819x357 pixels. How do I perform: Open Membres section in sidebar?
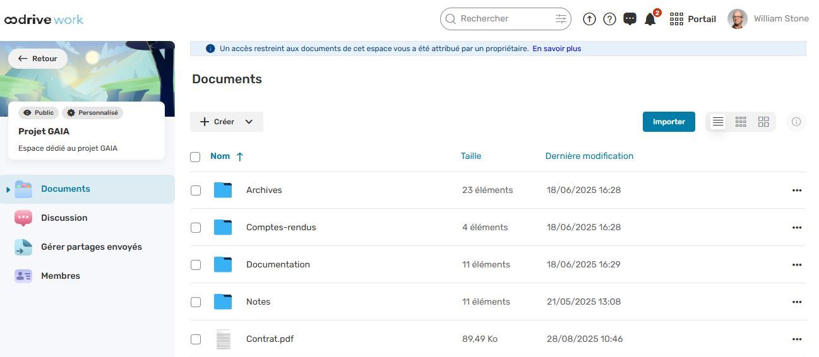click(60, 276)
